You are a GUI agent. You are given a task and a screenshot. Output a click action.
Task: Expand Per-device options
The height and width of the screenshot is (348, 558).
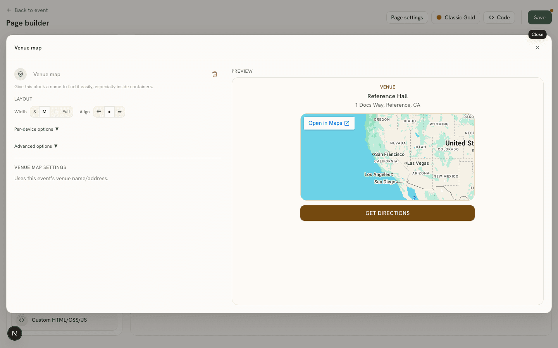coord(36,129)
